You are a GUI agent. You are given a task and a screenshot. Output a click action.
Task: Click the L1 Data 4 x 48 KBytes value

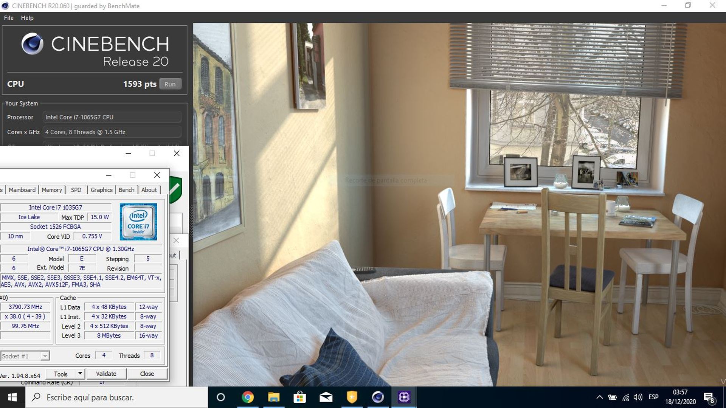click(109, 307)
